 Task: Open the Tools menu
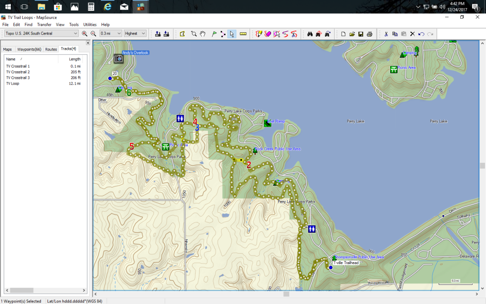(x=74, y=25)
